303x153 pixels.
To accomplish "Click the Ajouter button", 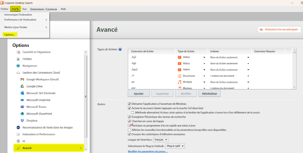I will pos(139,94).
